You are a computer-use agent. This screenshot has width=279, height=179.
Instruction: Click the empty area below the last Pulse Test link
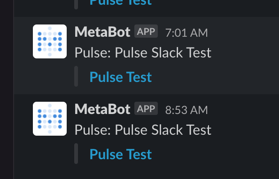[x=146, y=172]
